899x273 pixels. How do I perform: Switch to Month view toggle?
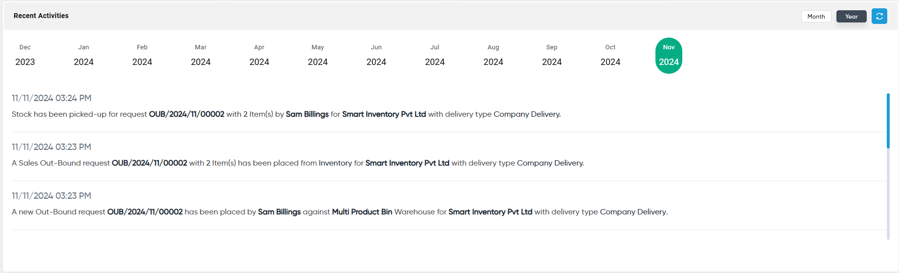(x=816, y=16)
